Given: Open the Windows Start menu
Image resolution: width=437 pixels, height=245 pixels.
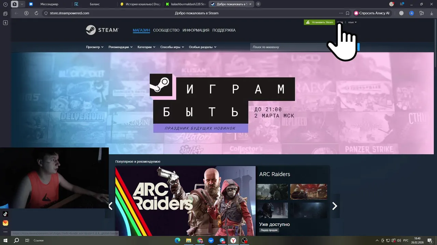Looking at the screenshot, I should (x=5, y=240).
